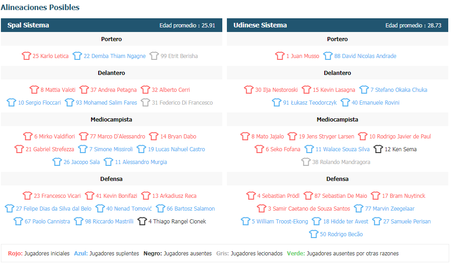Click the red jersey icon beside Juan Musso
This screenshot has height=265, width=451.
(280, 56)
